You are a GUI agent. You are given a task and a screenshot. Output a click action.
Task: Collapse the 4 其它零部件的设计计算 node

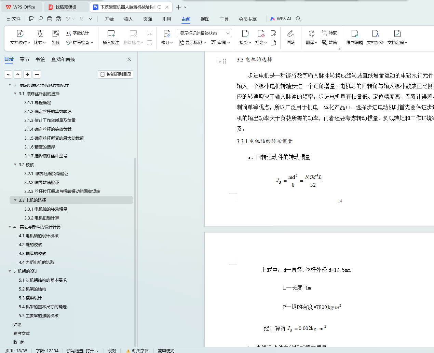[10, 227]
